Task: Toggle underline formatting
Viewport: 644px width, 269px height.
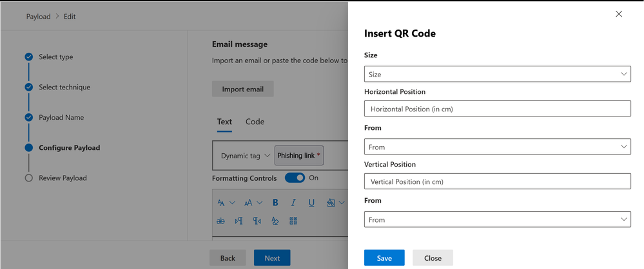Action: pos(311,203)
